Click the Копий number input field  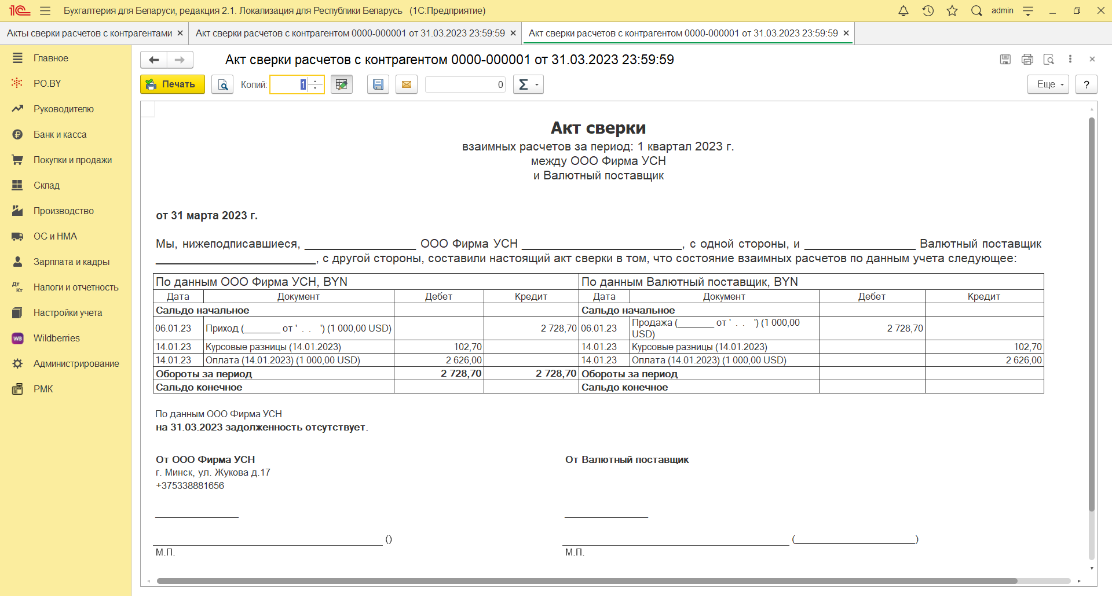pyautogui.click(x=289, y=84)
